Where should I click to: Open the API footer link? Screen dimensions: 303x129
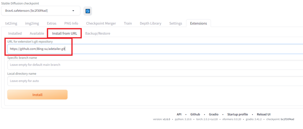coord(179,114)
